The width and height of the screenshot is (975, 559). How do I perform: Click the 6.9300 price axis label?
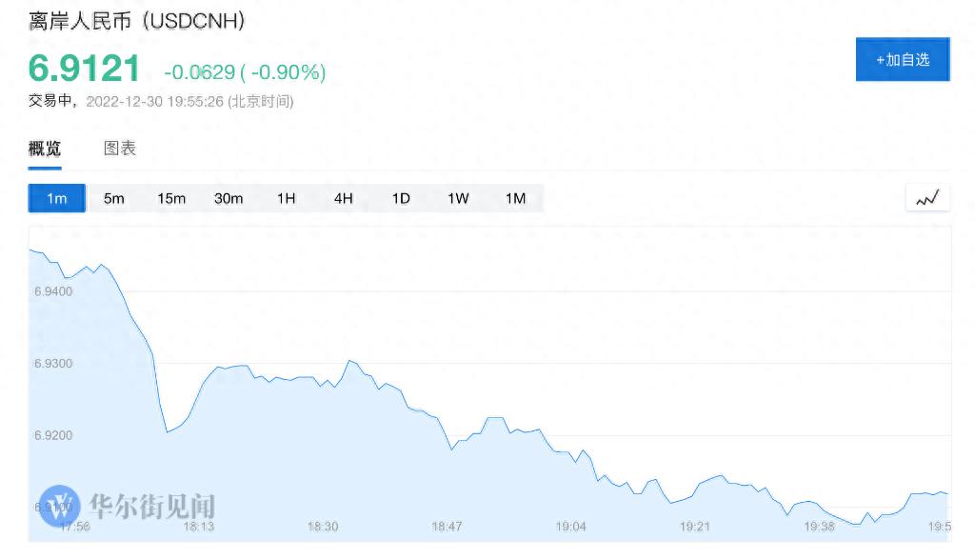coord(53,364)
